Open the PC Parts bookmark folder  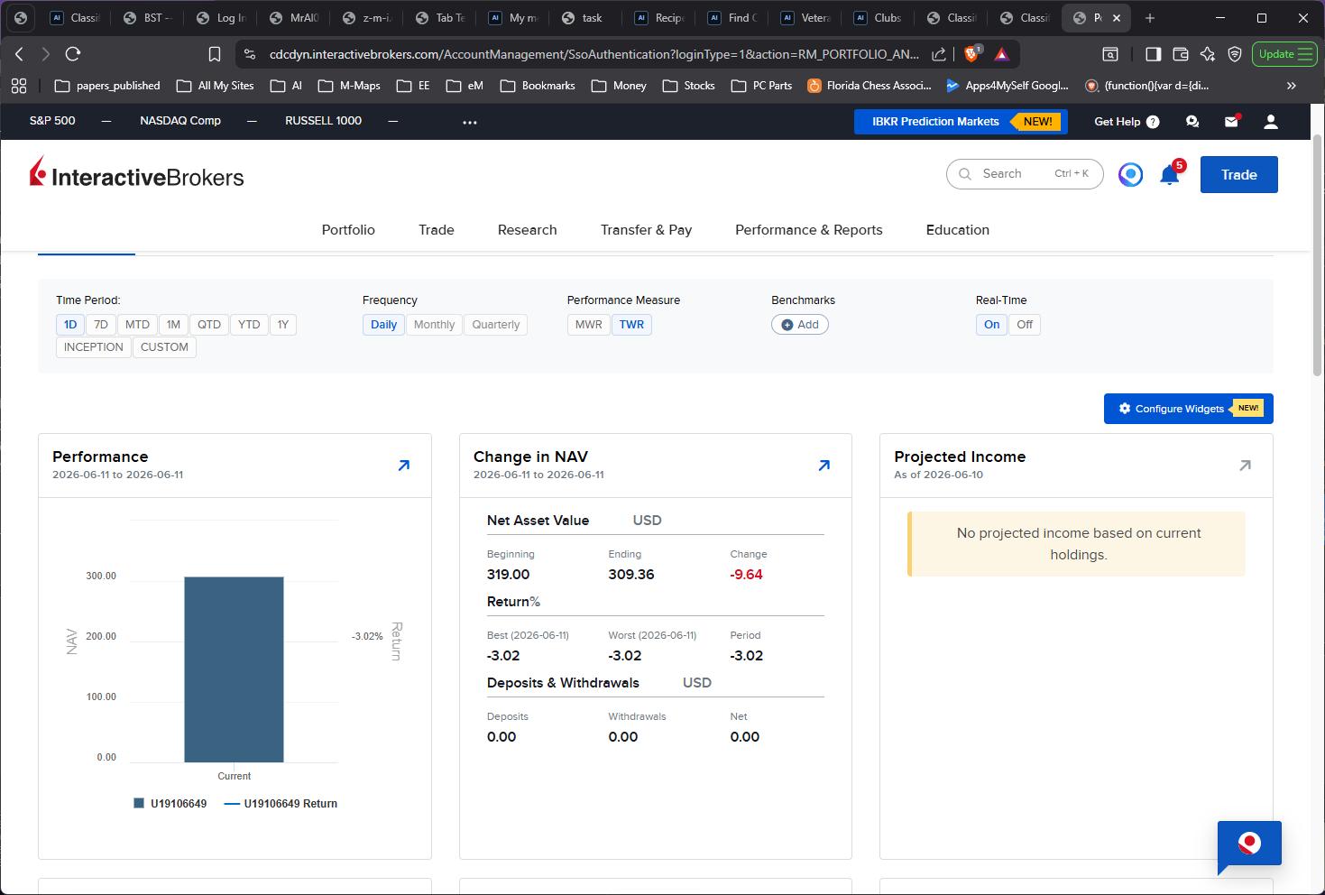click(x=761, y=86)
